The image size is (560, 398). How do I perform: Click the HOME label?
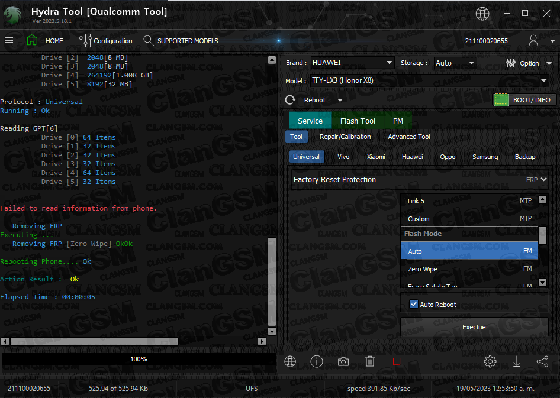coord(54,41)
